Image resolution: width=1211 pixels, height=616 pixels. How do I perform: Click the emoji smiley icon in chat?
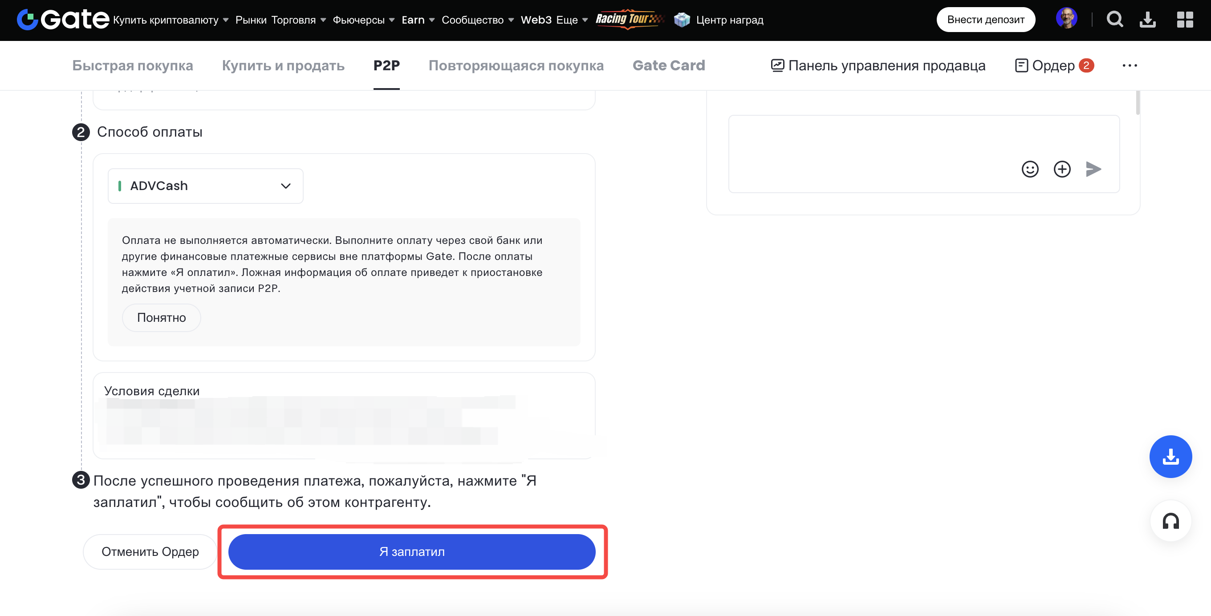click(x=1029, y=169)
